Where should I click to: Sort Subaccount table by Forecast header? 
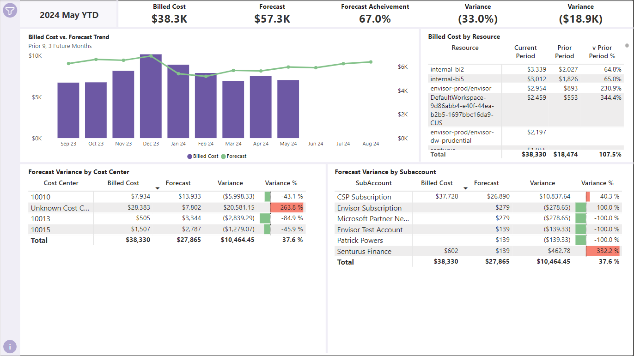click(x=487, y=183)
